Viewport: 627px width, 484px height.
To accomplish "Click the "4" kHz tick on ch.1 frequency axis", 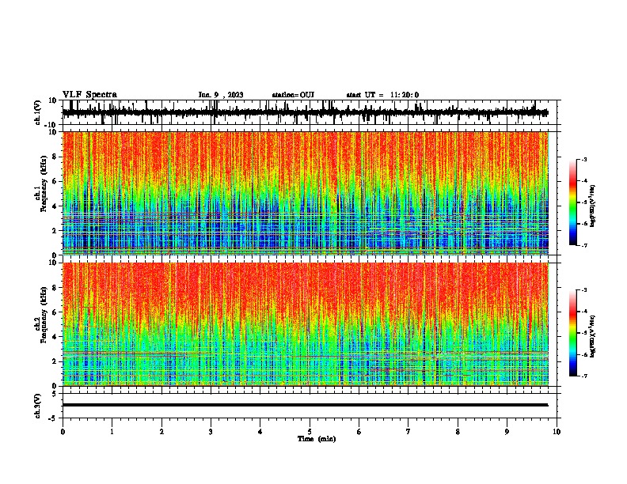I will [55, 206].
